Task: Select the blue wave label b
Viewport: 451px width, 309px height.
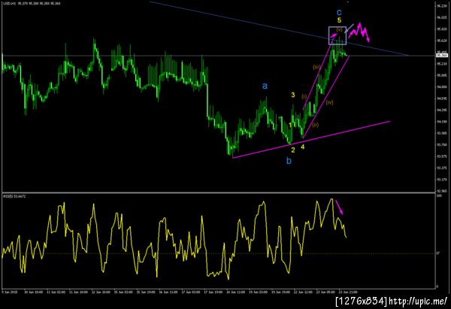Action: [289, 161]
